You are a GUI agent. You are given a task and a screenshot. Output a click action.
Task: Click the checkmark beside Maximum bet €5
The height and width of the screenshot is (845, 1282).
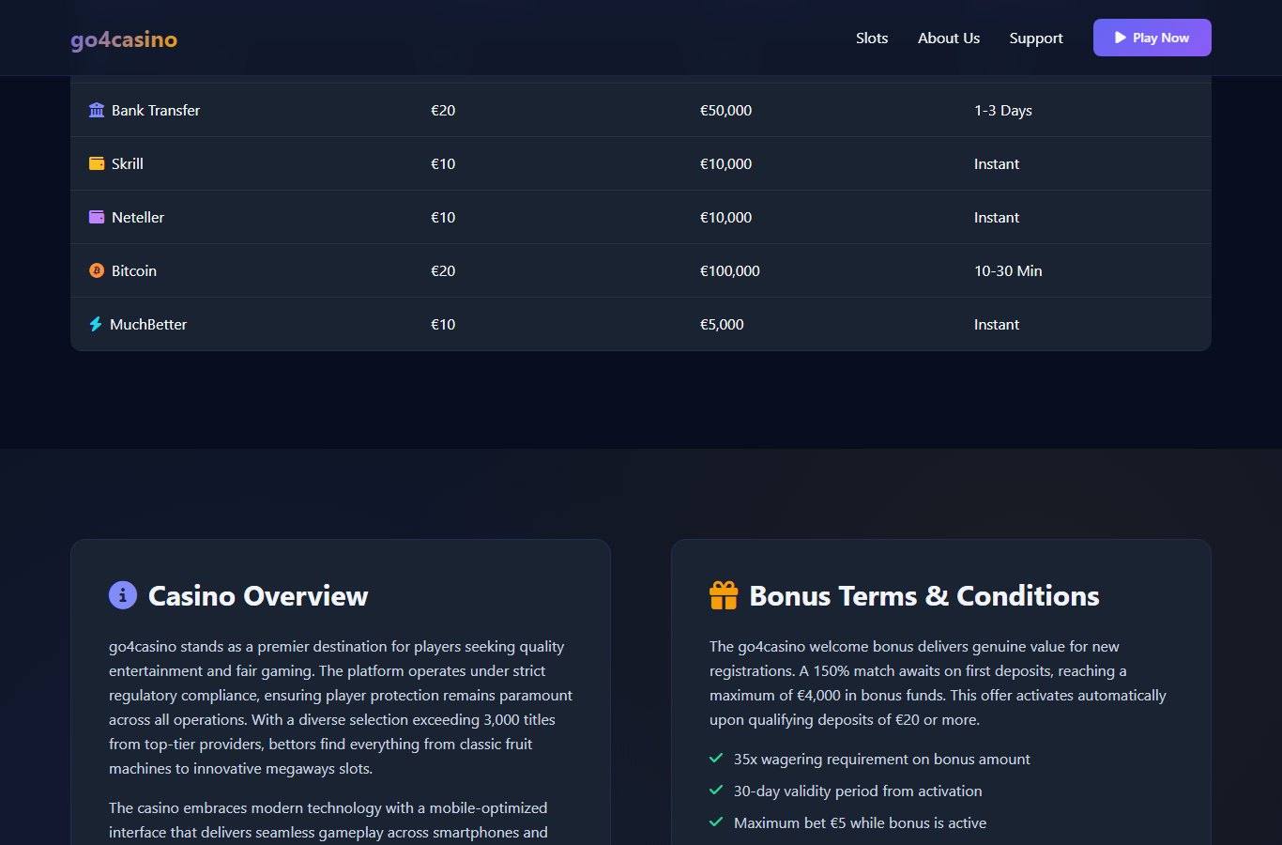[x=716, y=822]
